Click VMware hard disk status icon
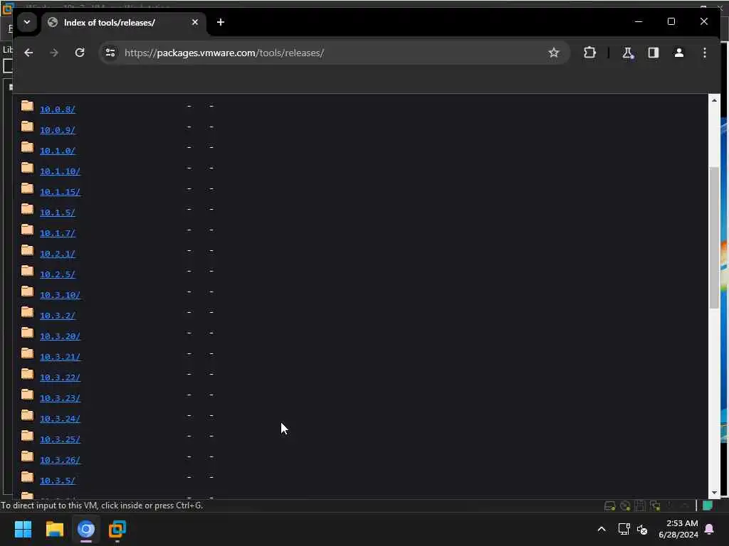Screen dimensions: 729x546 (609, 505)
